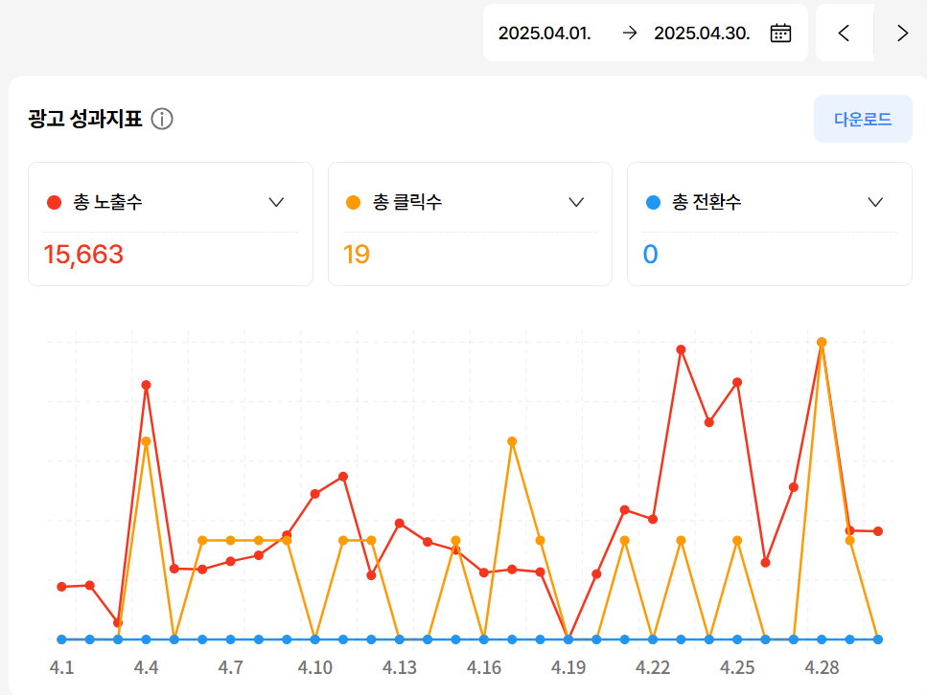Click the 4.16 x-axis label
The image size is (927, 695).
tap(483, 668)
